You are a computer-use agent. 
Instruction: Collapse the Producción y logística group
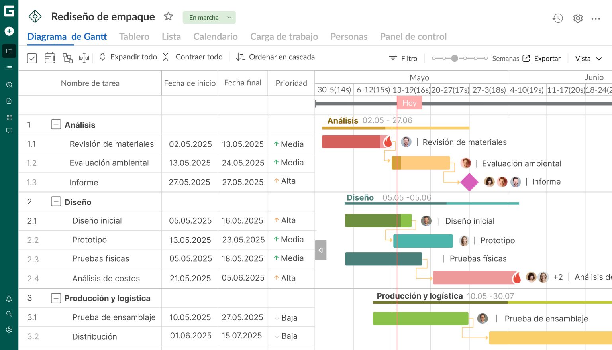coord(55,298)
